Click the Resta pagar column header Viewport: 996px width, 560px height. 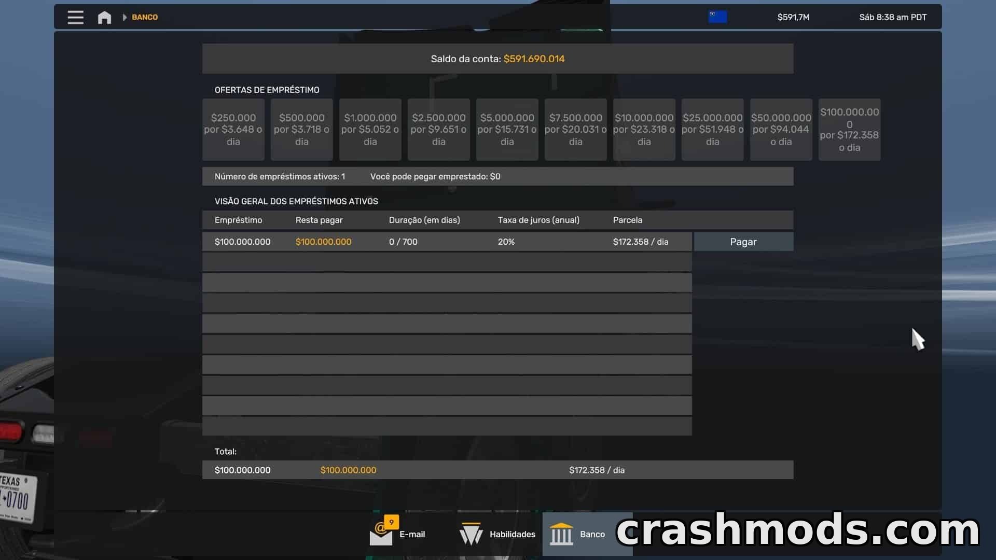click(x=319, y=220)
